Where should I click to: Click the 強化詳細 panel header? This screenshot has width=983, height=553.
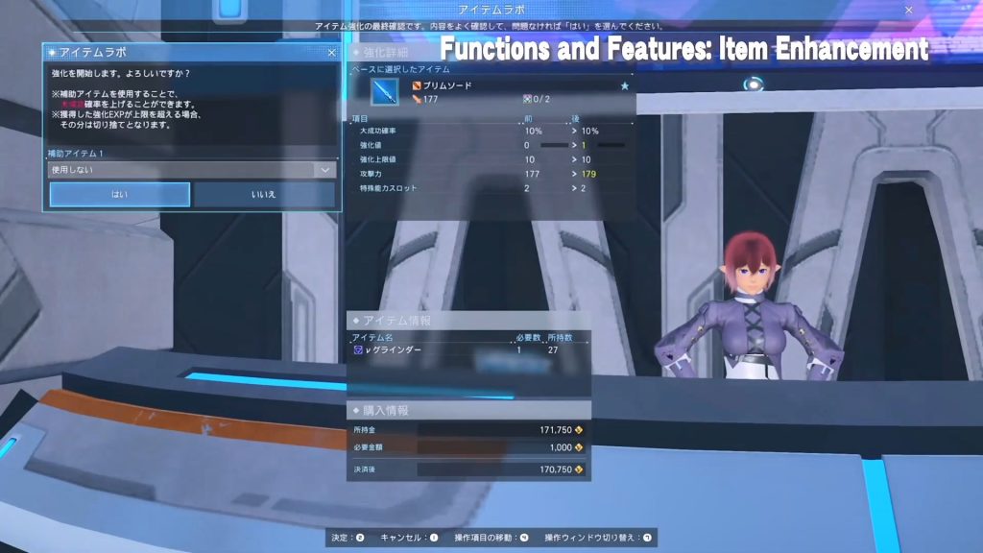pos(492,53)
